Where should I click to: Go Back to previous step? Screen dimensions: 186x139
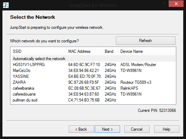[81, 129]
